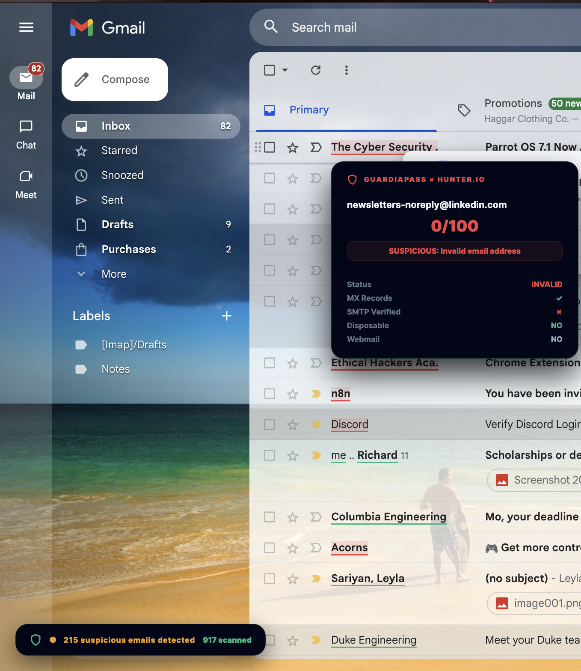
Task: Star the Columbia Engineering email
Action: coord(293,517)
